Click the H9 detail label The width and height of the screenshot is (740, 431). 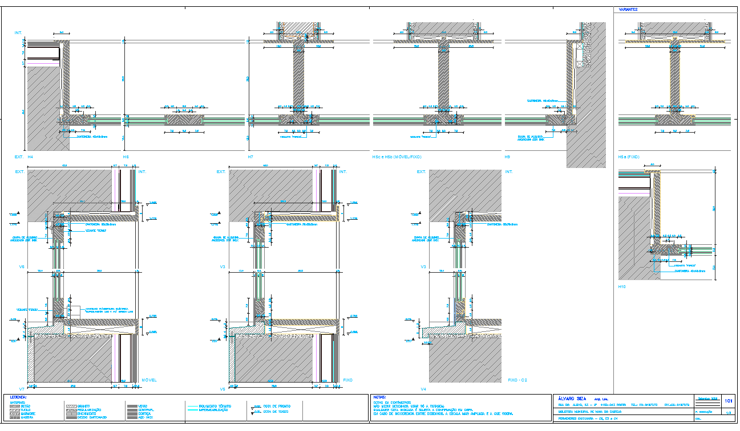(x=507, y=156)
